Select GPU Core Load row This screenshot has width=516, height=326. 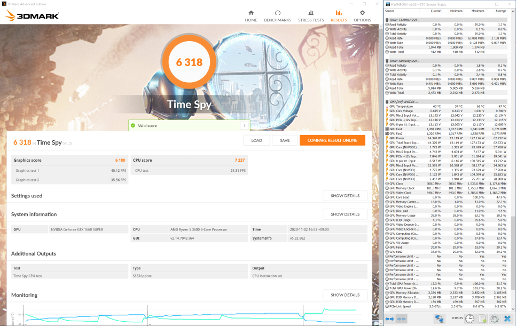click(446, 197)
